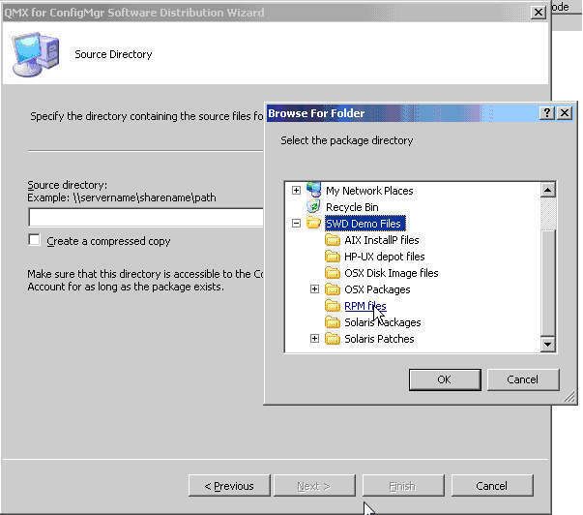Select HP-UX depot files folder
The height and width of the screenshot is (515, 583).
385,257
